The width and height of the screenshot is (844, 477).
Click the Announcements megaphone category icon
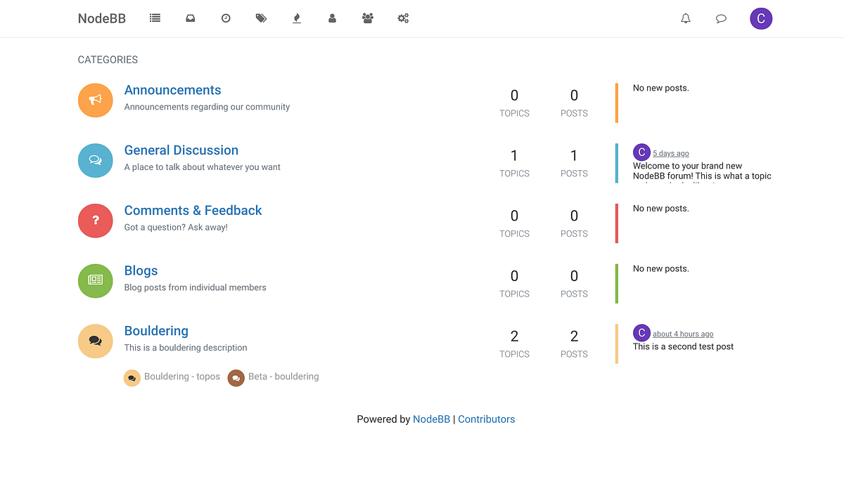[95, 100]
